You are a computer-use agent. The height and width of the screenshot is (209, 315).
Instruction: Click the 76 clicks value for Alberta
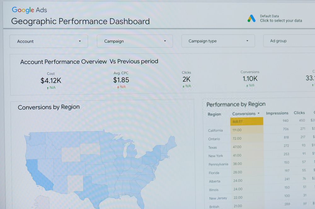tap(304, 178)
